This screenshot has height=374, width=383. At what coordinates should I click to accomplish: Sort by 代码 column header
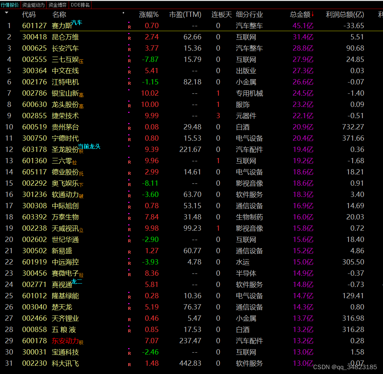point(29,15)
